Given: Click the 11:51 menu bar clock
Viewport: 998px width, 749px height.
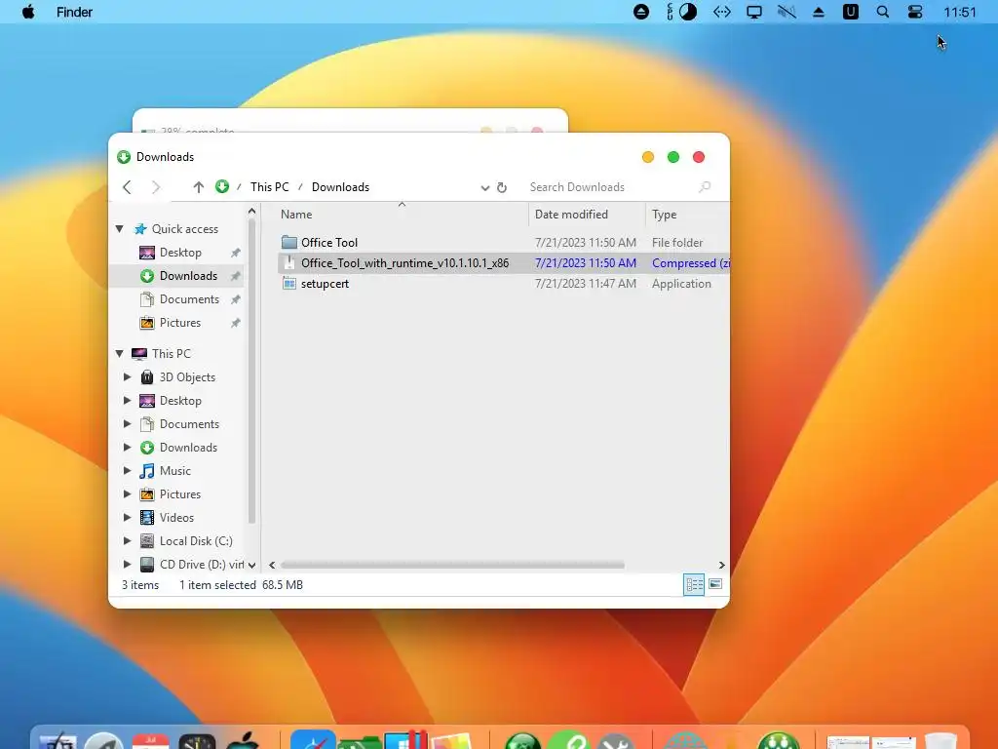Looking at the screenshot, I should 960,12.
